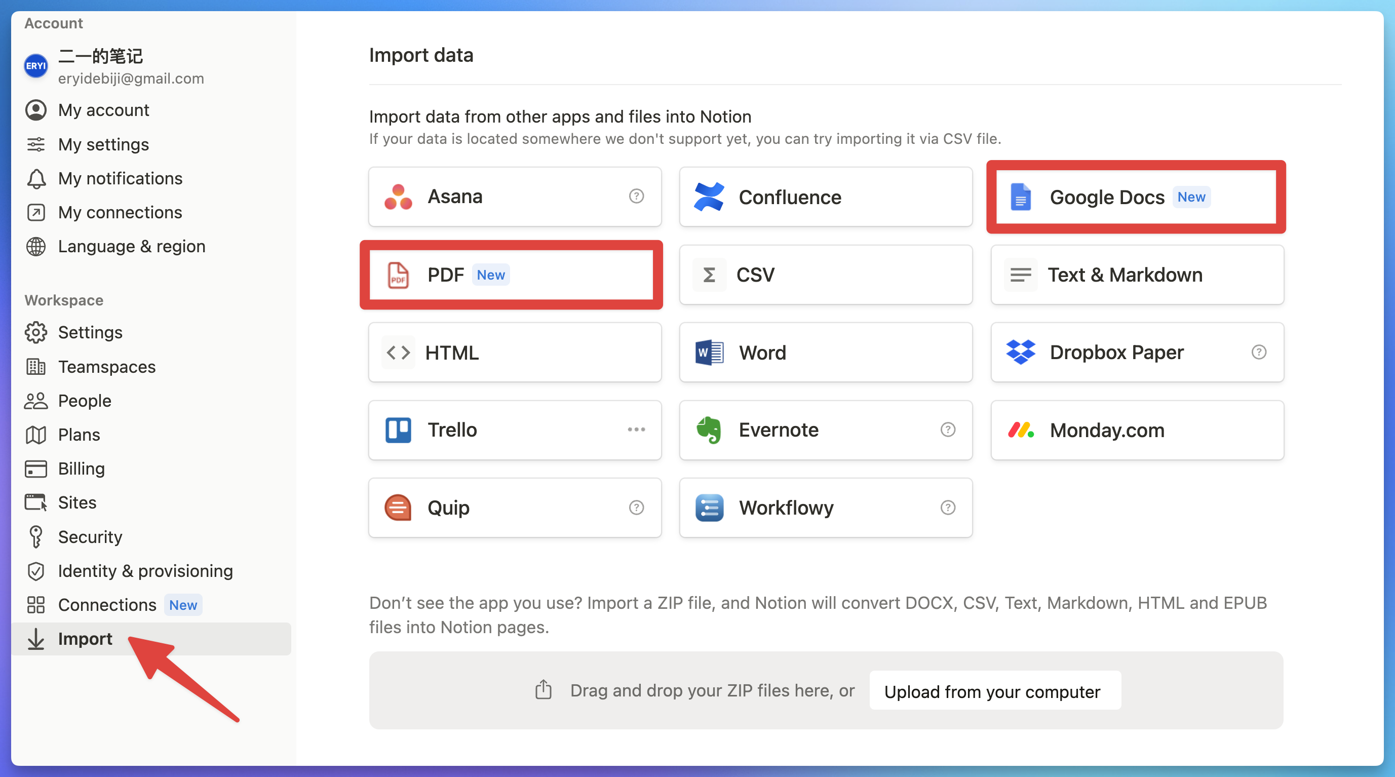Click the Evernote help question-mark icon
Viewport: 1395px width, 777px height.
tap(948, 430)
